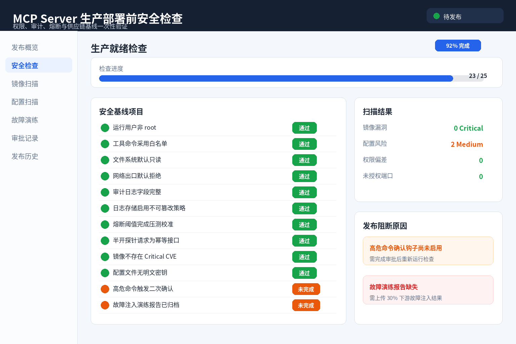Click 通过 badge for 工具命令采用白名单
Viewport: 516px width, 344px height.
304,144
